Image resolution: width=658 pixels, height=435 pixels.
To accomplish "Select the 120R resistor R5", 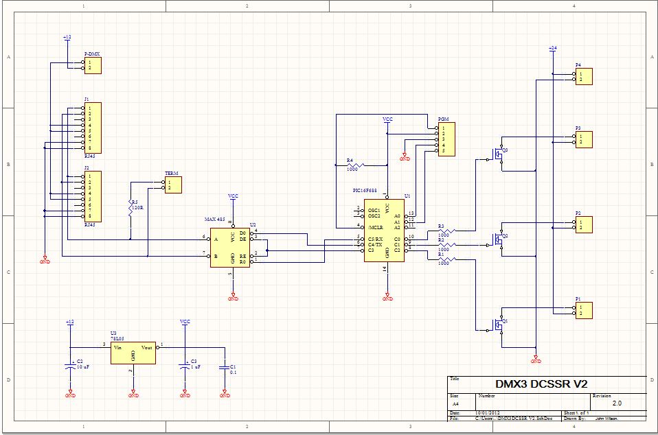I will click(x=131, y=209).
